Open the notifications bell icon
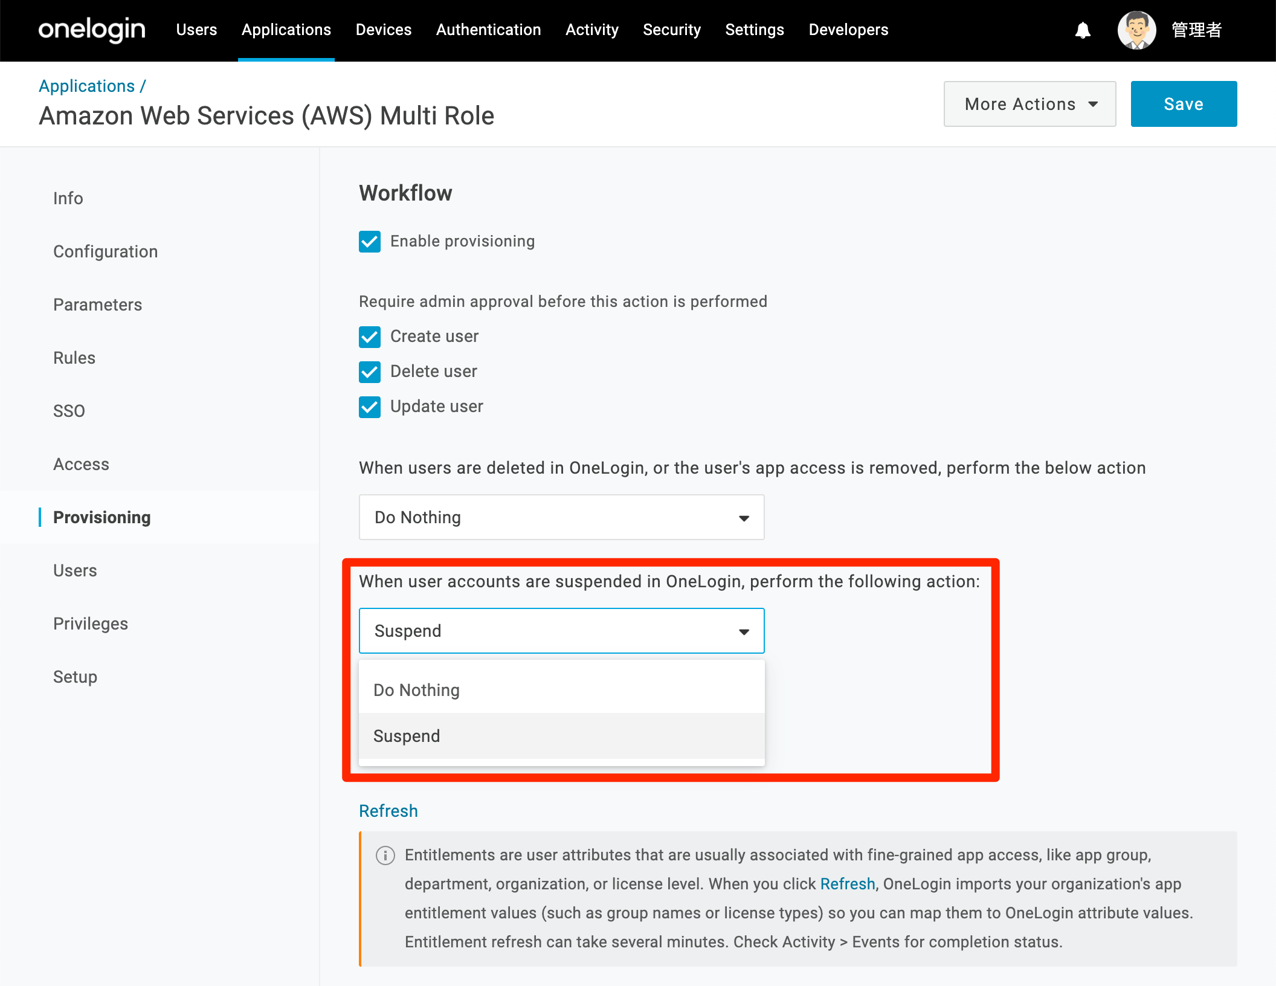This screenshot has width=1276, height=986. tap(1083, 30)
